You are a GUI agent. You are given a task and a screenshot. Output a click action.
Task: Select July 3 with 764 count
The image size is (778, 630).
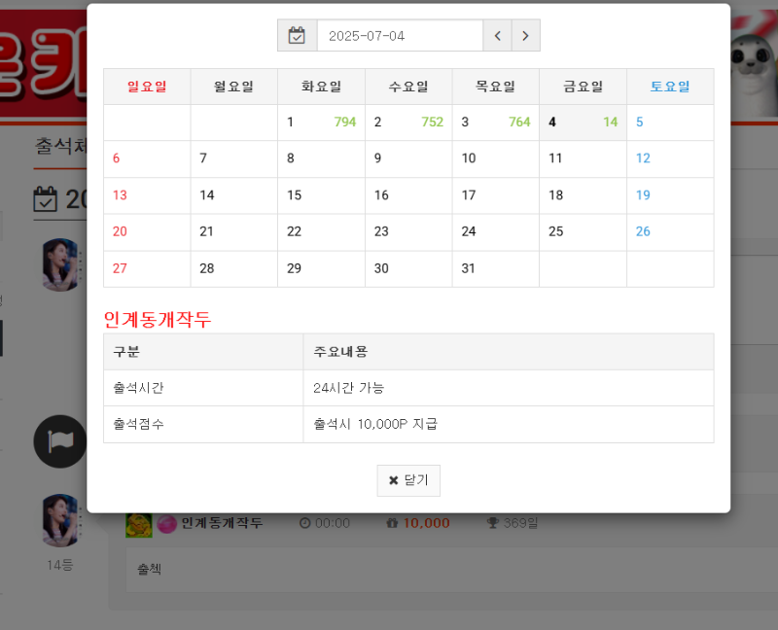tap(496, 122)
